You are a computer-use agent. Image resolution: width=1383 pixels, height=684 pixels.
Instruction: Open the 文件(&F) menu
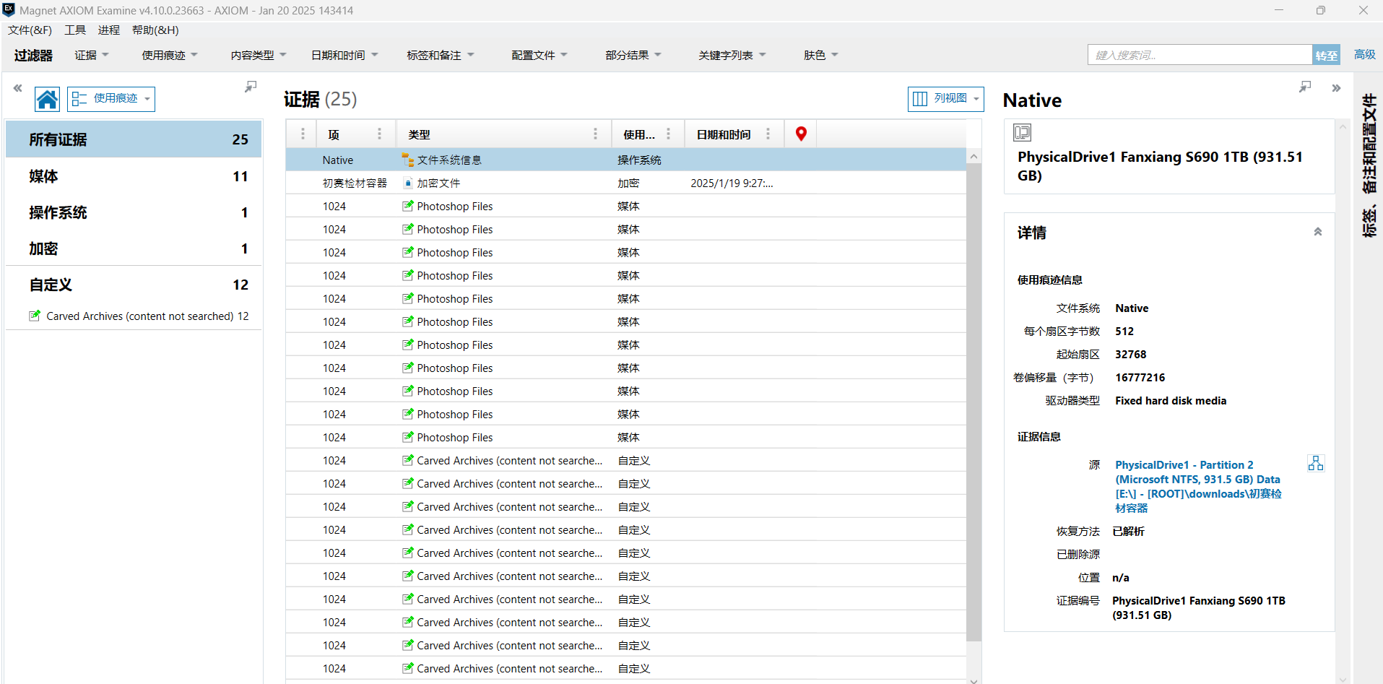(30, 30)
